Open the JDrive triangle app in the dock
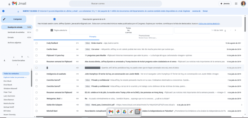This screenshot has width=248, height=118. click(x=125, y=112)
